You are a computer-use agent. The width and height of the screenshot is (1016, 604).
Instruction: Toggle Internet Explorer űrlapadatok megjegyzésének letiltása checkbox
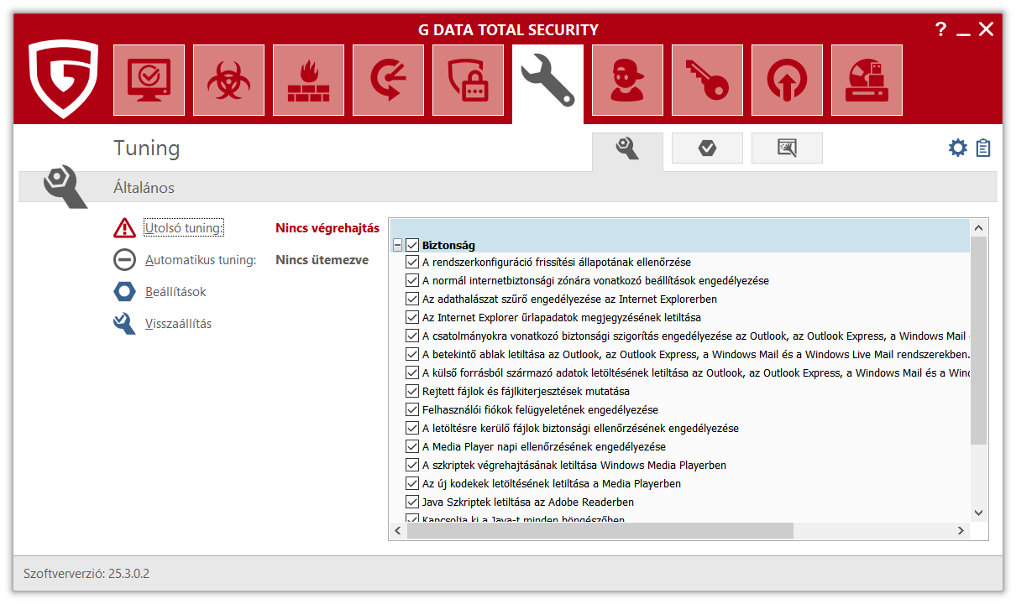click(x=412, y=318)
